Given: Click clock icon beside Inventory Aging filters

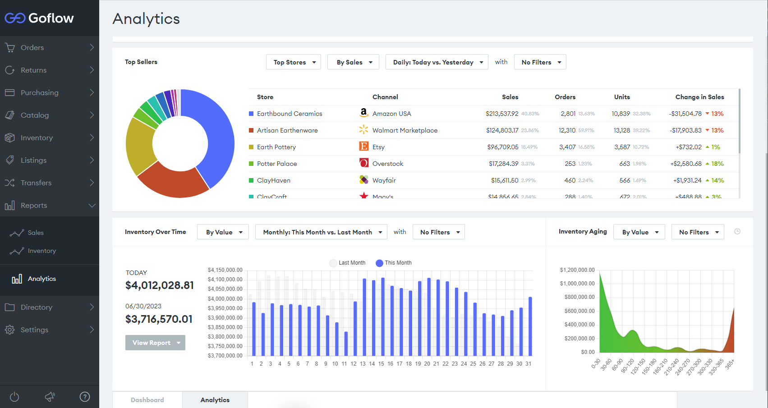Looking at the screenshot, I should coord(737,232).
